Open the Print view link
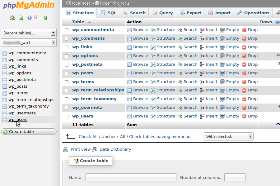Viewport: 280px width, 186px height. [x=81, y=149]
